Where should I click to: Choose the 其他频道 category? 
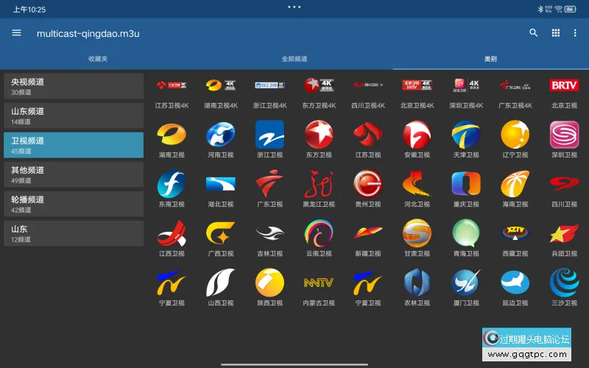[74, 174]
